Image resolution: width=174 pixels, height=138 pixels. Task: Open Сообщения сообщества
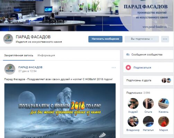[x=148, y=55]
